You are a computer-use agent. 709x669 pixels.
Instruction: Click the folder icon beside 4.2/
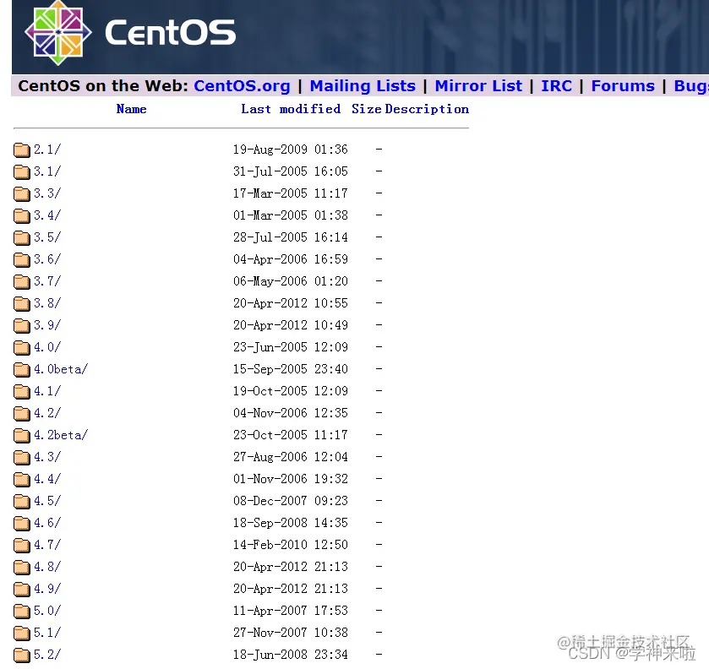click(x=22, y=413)
